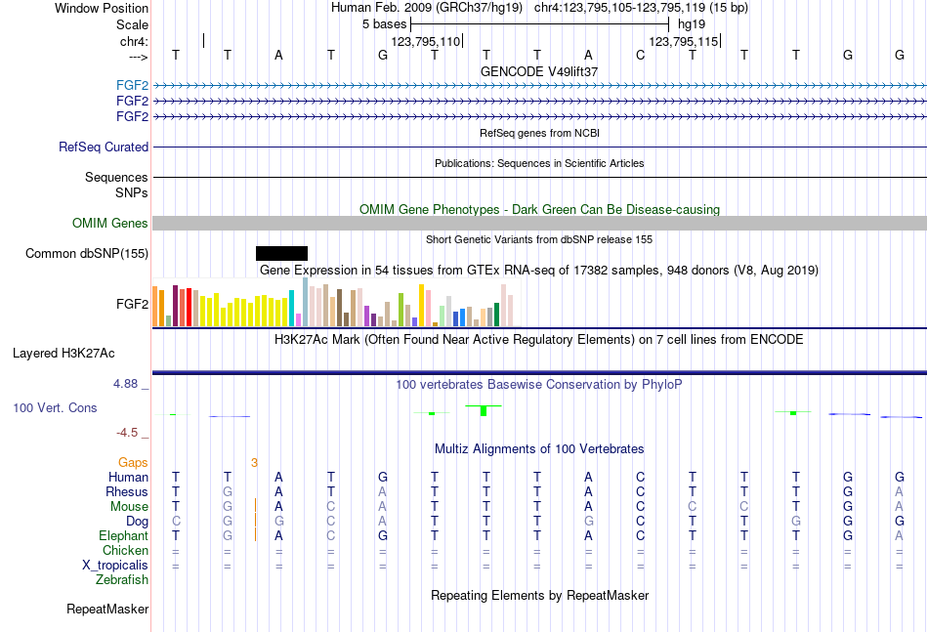This screenshot has height=632, width=928.
Task: Click base C in the reference sequence row
Action: 640,55
